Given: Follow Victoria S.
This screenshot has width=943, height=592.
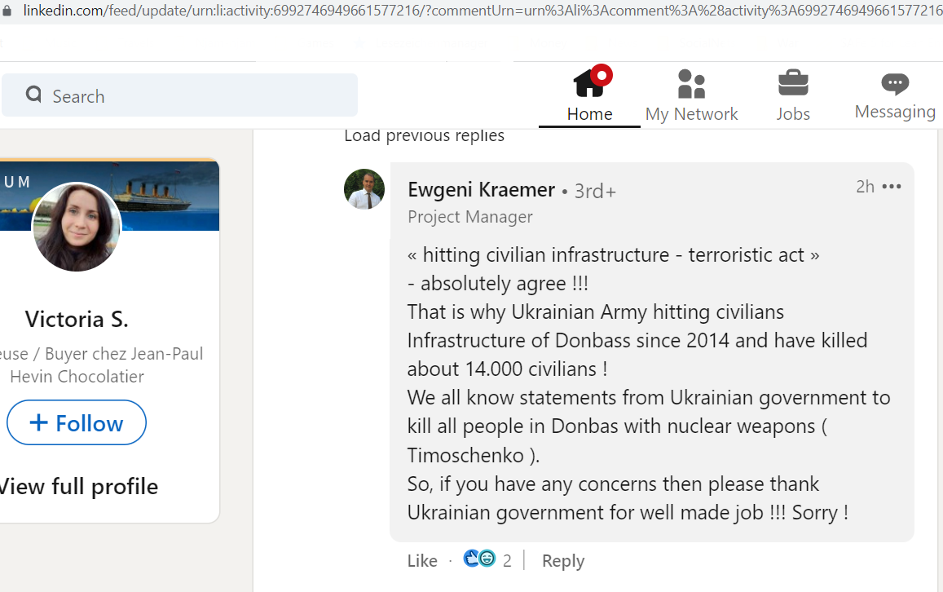Looking at the screenshot, I should tap(77, 422).
